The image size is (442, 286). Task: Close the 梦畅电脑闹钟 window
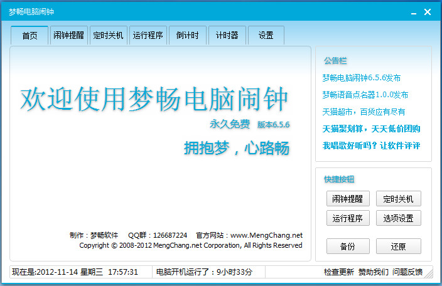pyautogui.click(x=428, y=12)
